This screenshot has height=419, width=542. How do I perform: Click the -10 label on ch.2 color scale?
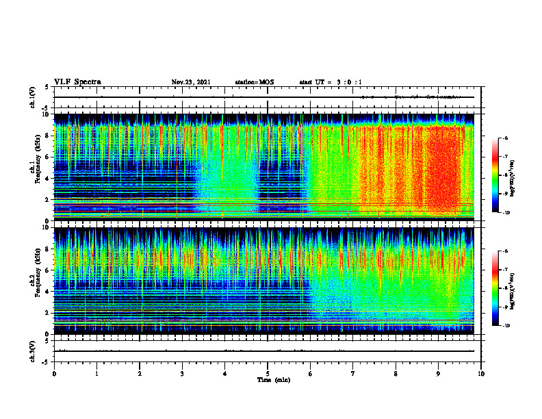click(506, 325)
